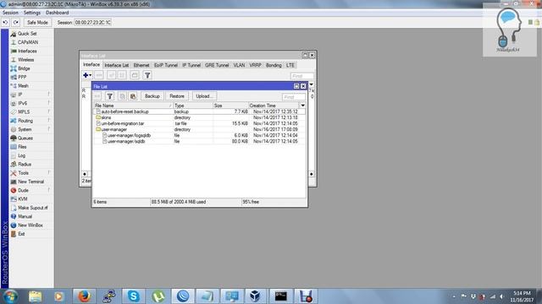The width and height of the screenshot is (542, 304).
Task: Open the Windows Start menu
Action: point(10,296)
